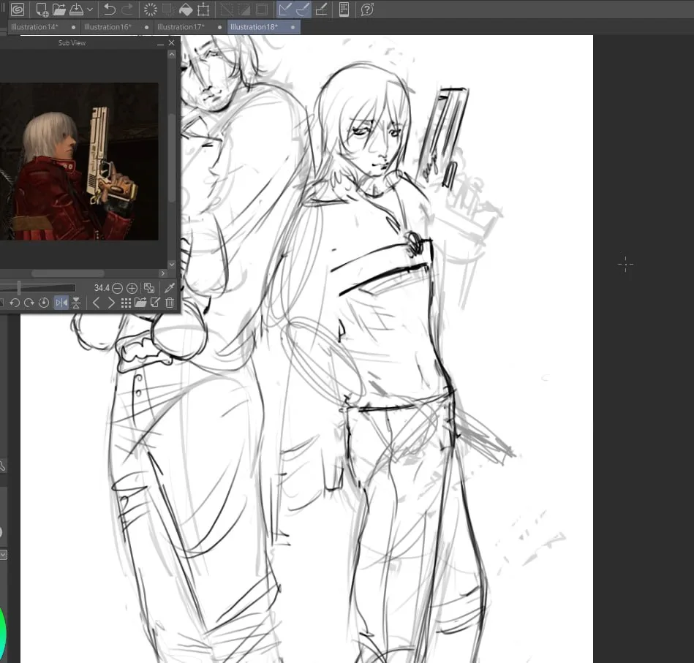
Task: Click the Sub View edit image icon
Action: (x=155, y=303)
